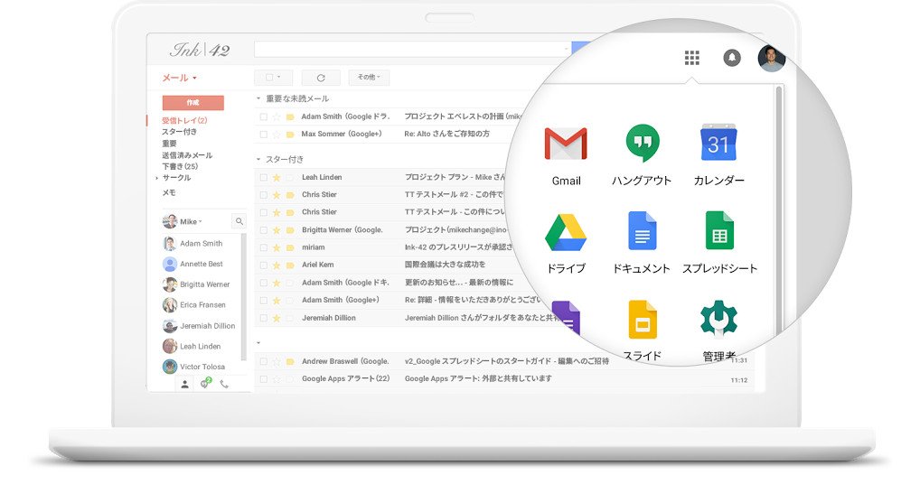
Task: Toggle importance marker on Ariel Kern message
Action: (290, 265)
